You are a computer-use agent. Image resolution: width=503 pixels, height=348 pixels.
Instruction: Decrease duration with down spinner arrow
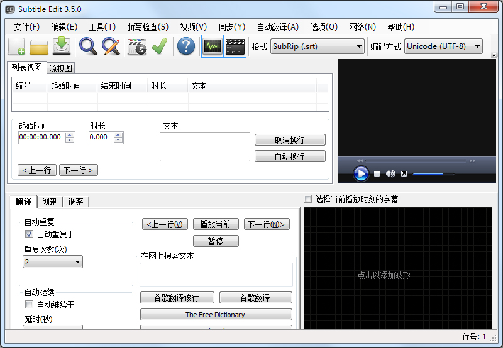coord(118,140)
